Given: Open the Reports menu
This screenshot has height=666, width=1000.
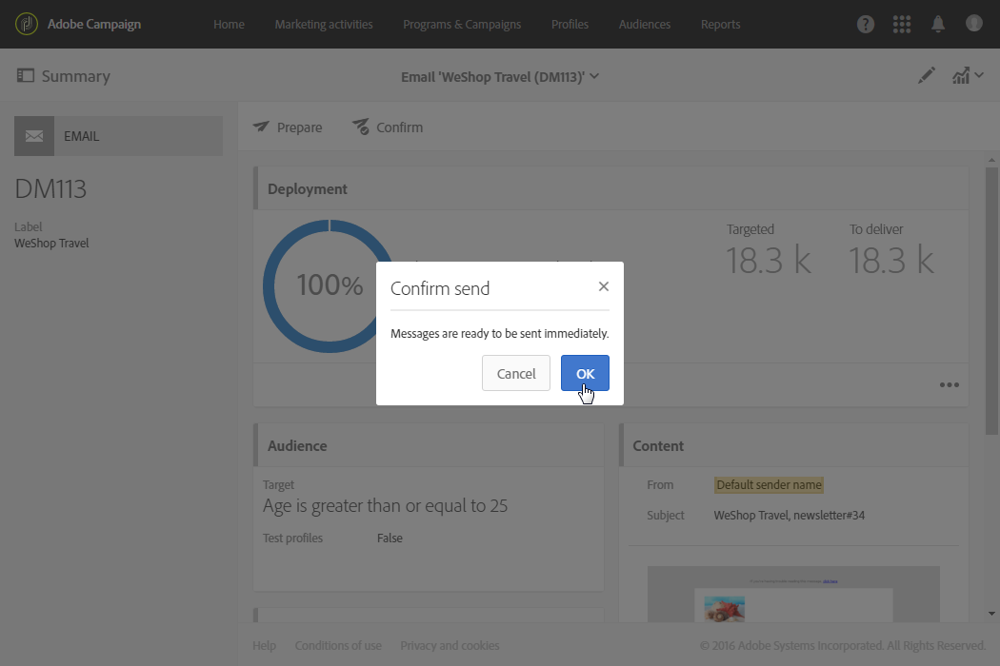Looking at the screenshot, I should coord(721,24).
